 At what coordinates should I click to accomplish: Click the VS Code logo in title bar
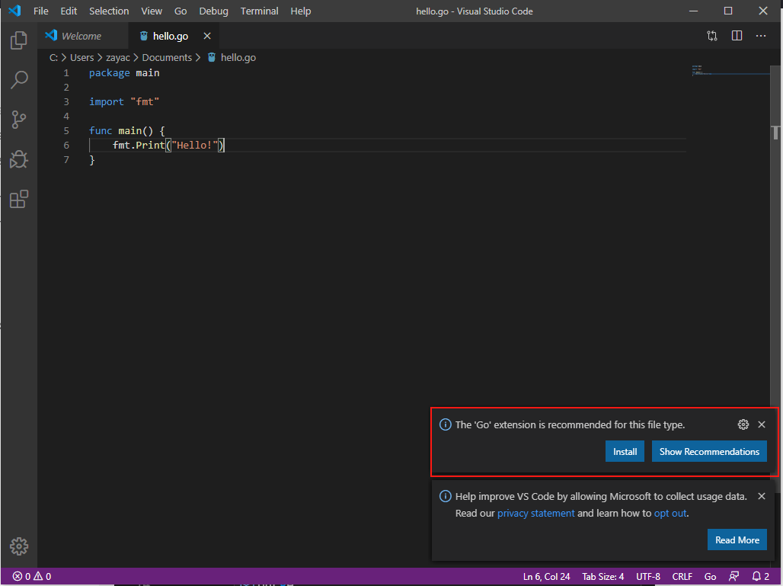tap(15, 11)
